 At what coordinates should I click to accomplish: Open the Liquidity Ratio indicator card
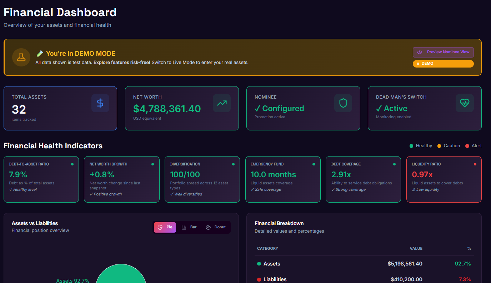[x=444, y=179]
